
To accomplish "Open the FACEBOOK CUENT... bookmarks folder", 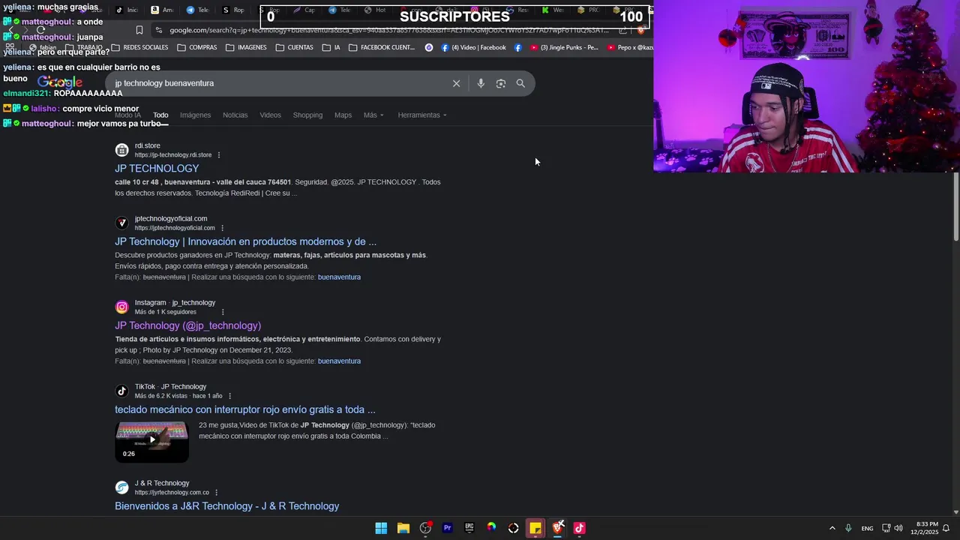I will [382, 47].
